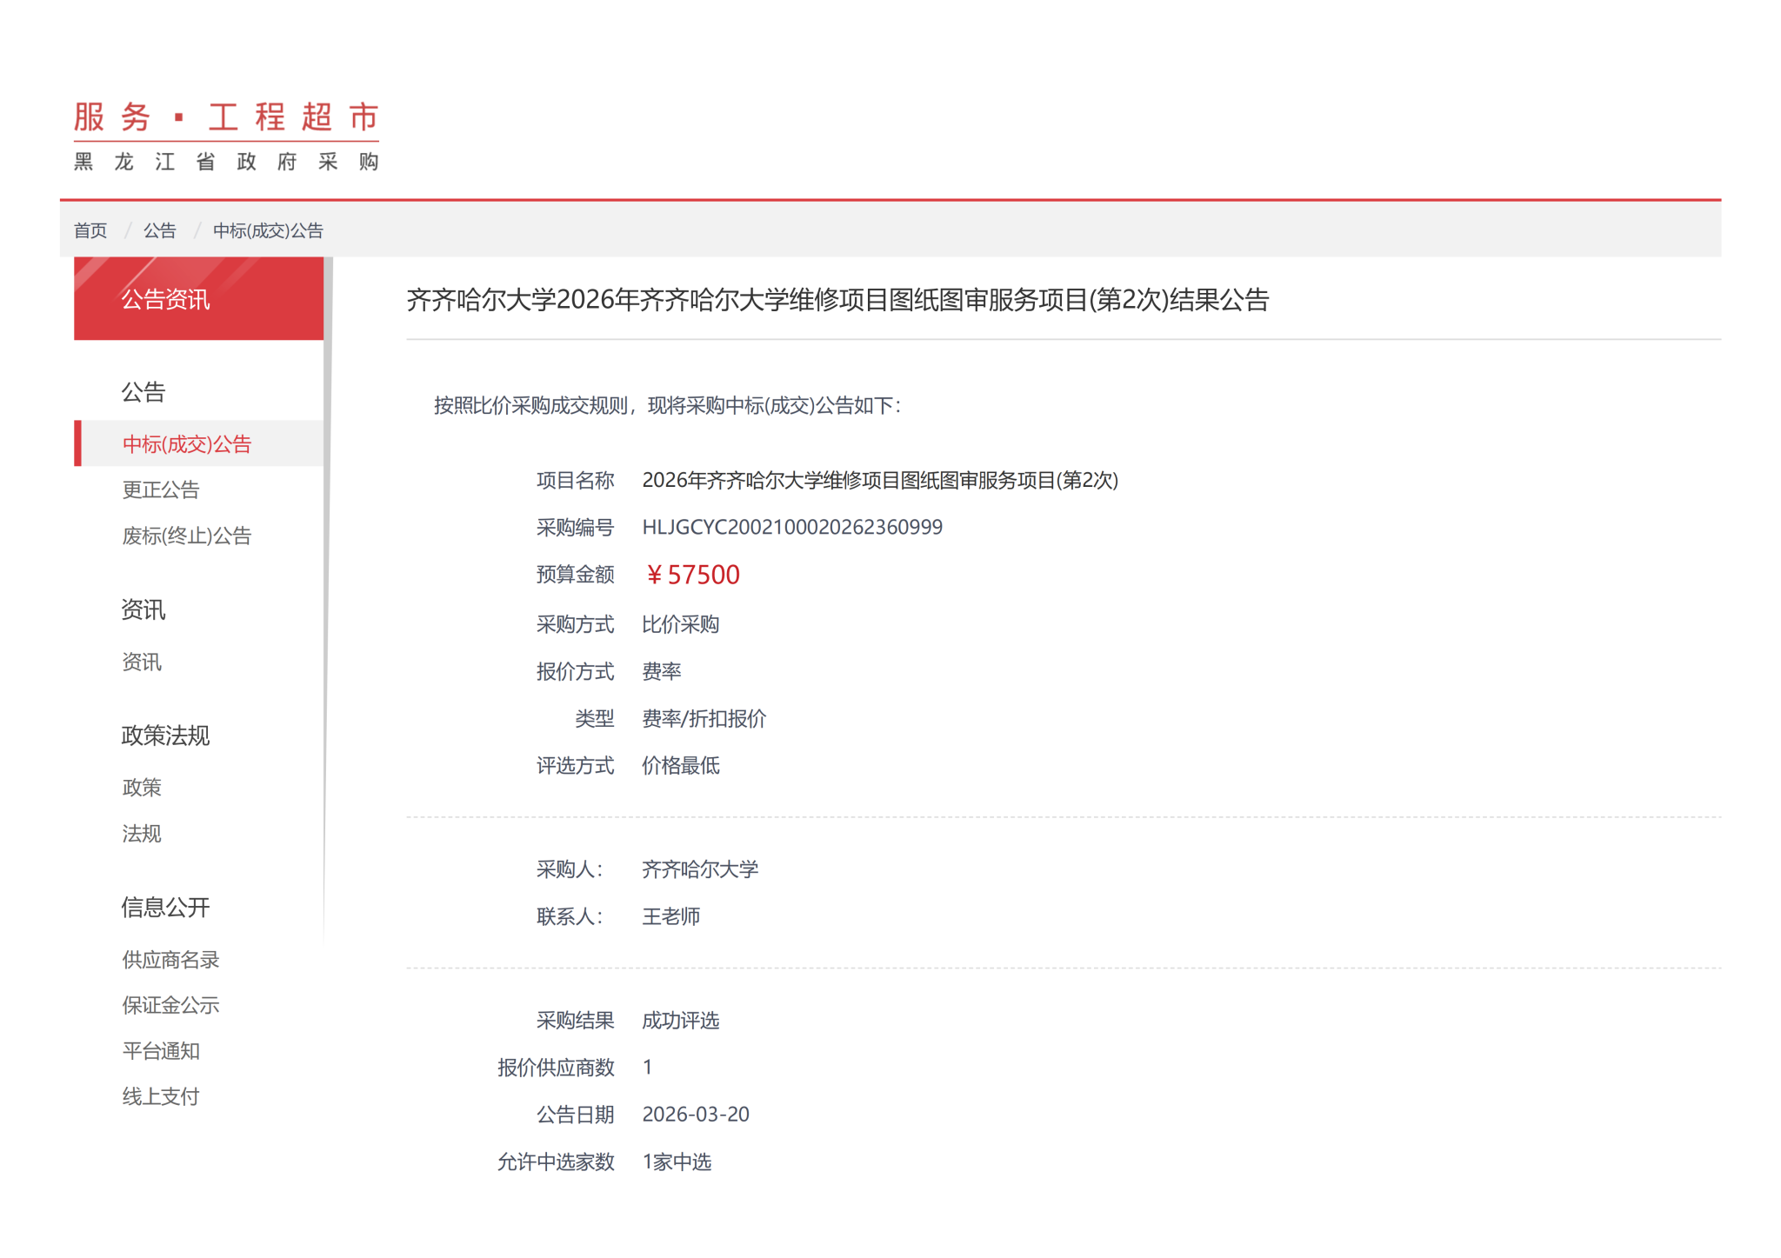
Task: Click the 资讯 sidebar link
Action: click(x=142, y=662)
